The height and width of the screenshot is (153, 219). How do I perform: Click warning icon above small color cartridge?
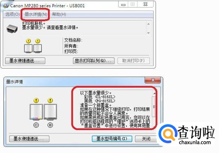(28, 41)
